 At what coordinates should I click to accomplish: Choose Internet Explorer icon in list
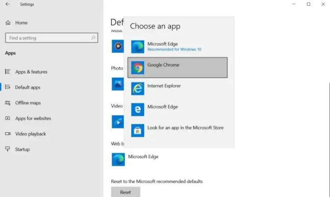point(138,89)
